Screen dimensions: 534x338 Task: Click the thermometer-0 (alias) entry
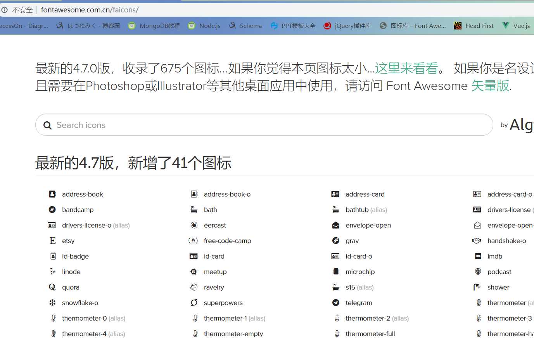pos(88,318)
